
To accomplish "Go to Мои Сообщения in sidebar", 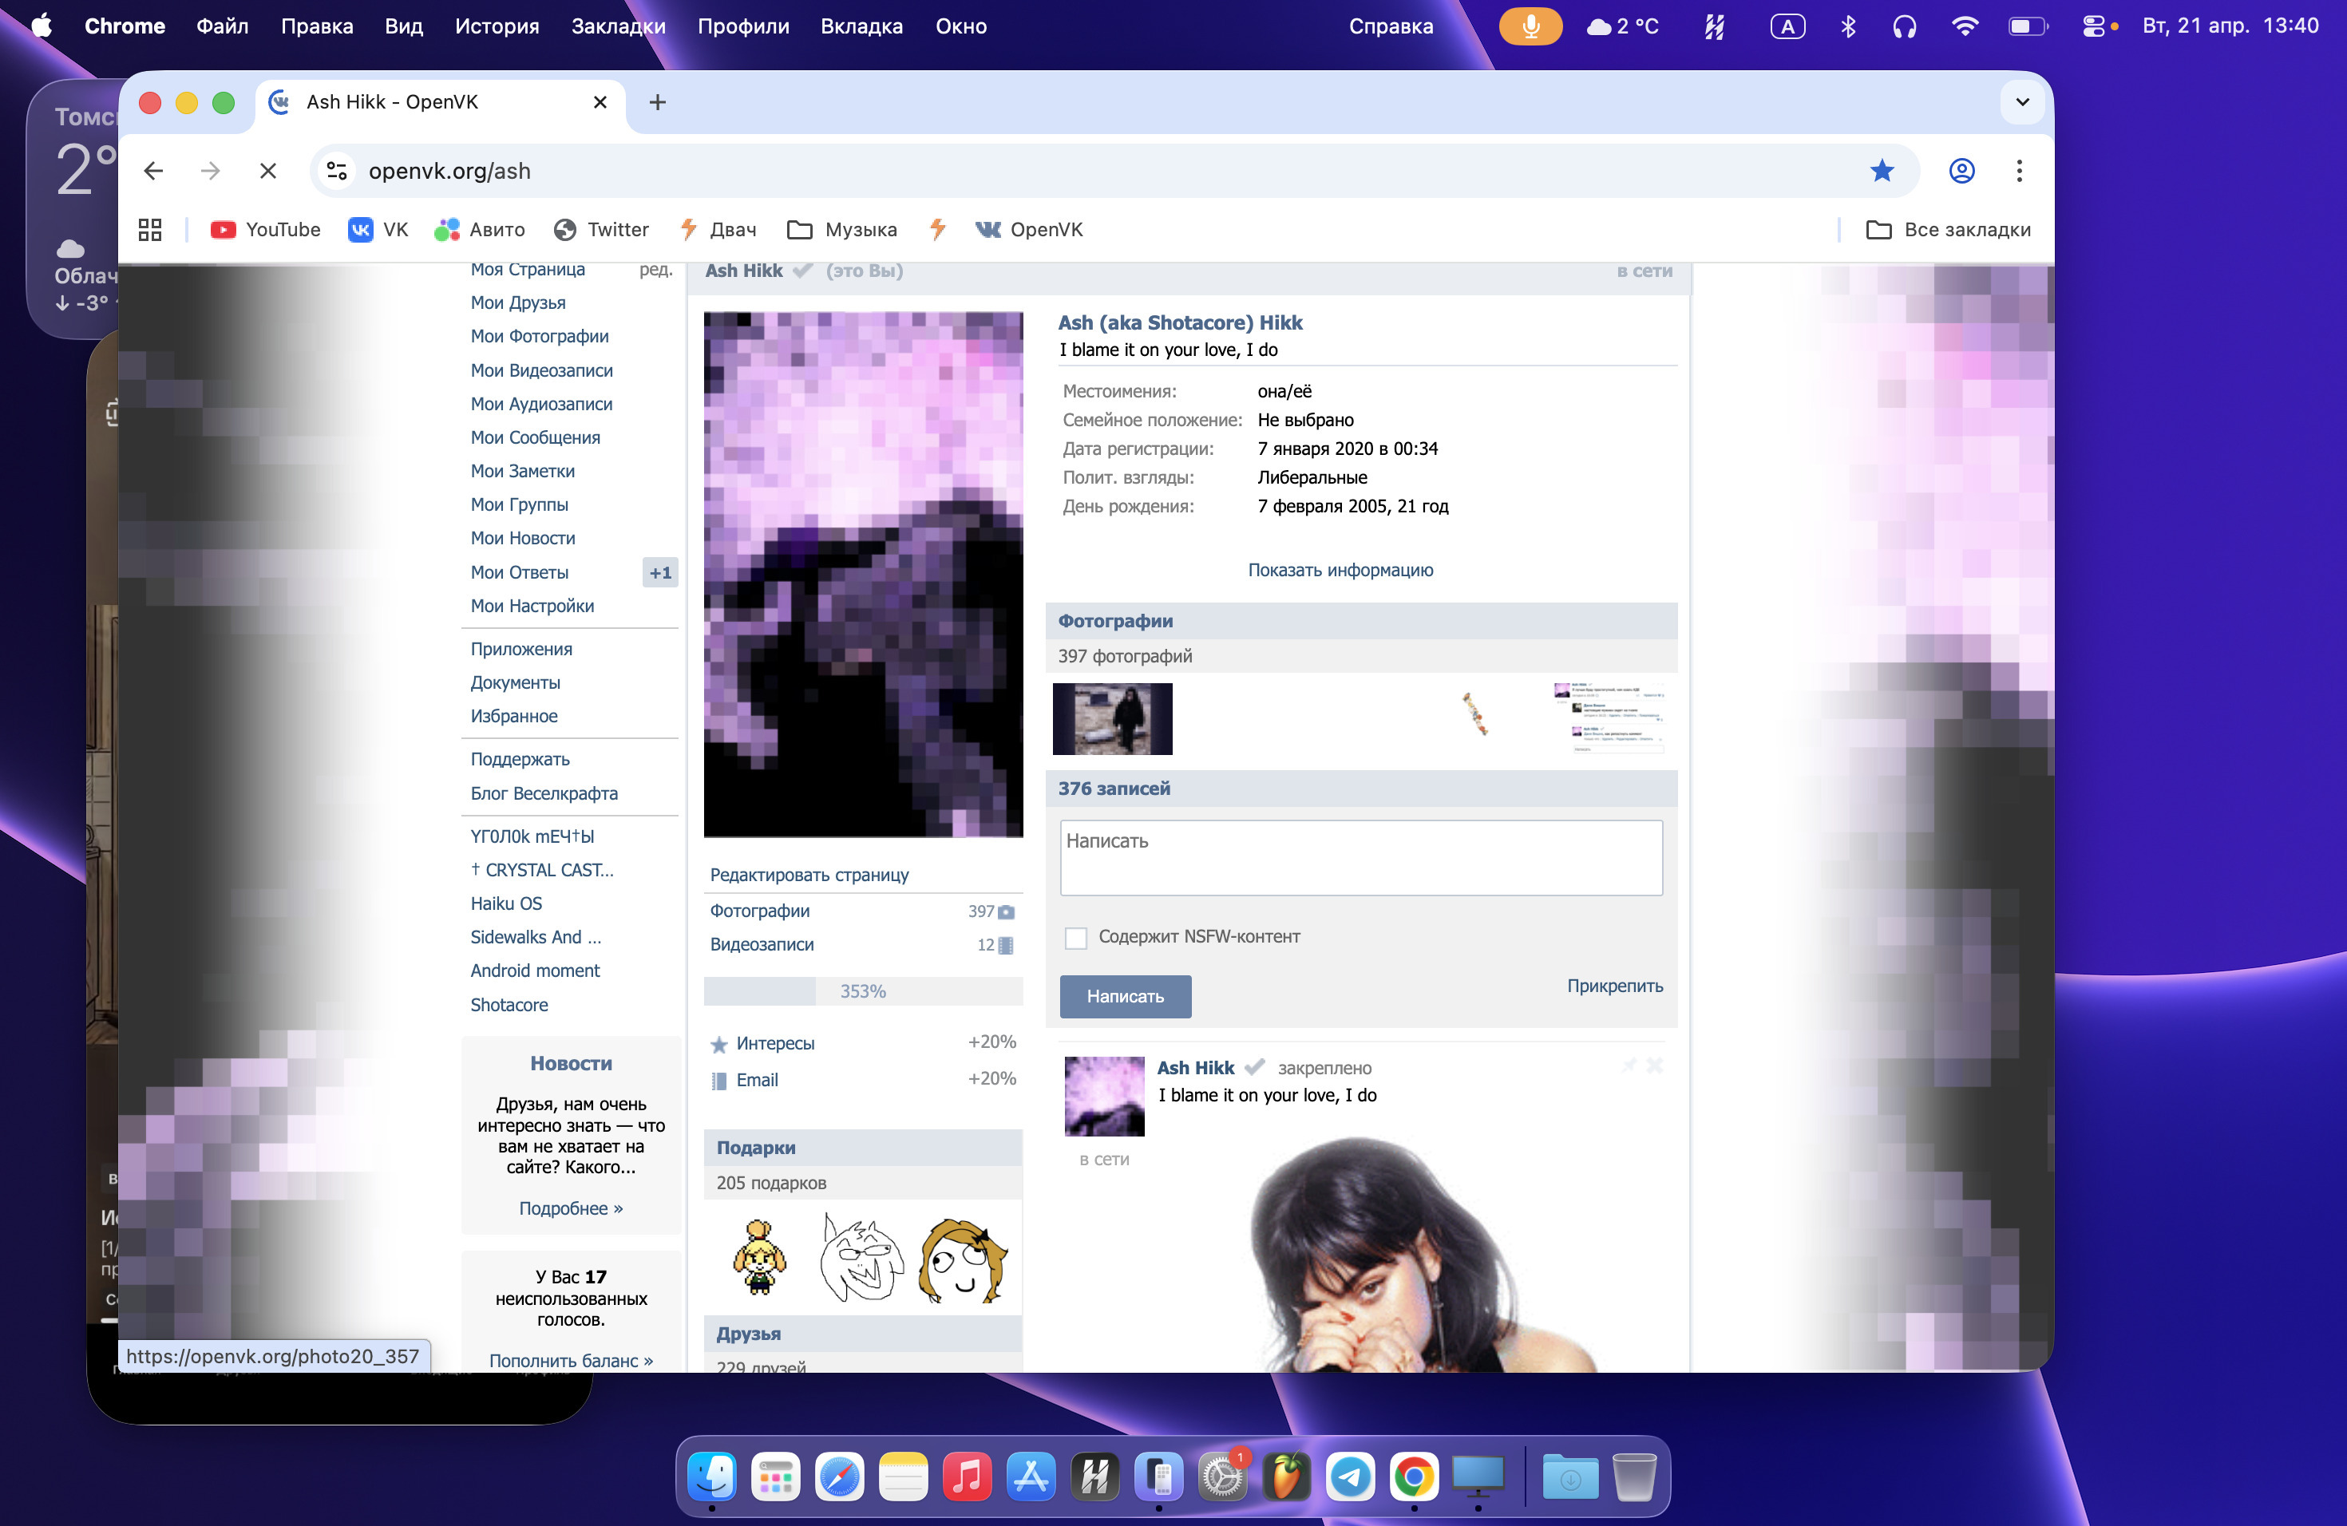I will point(536,437).
